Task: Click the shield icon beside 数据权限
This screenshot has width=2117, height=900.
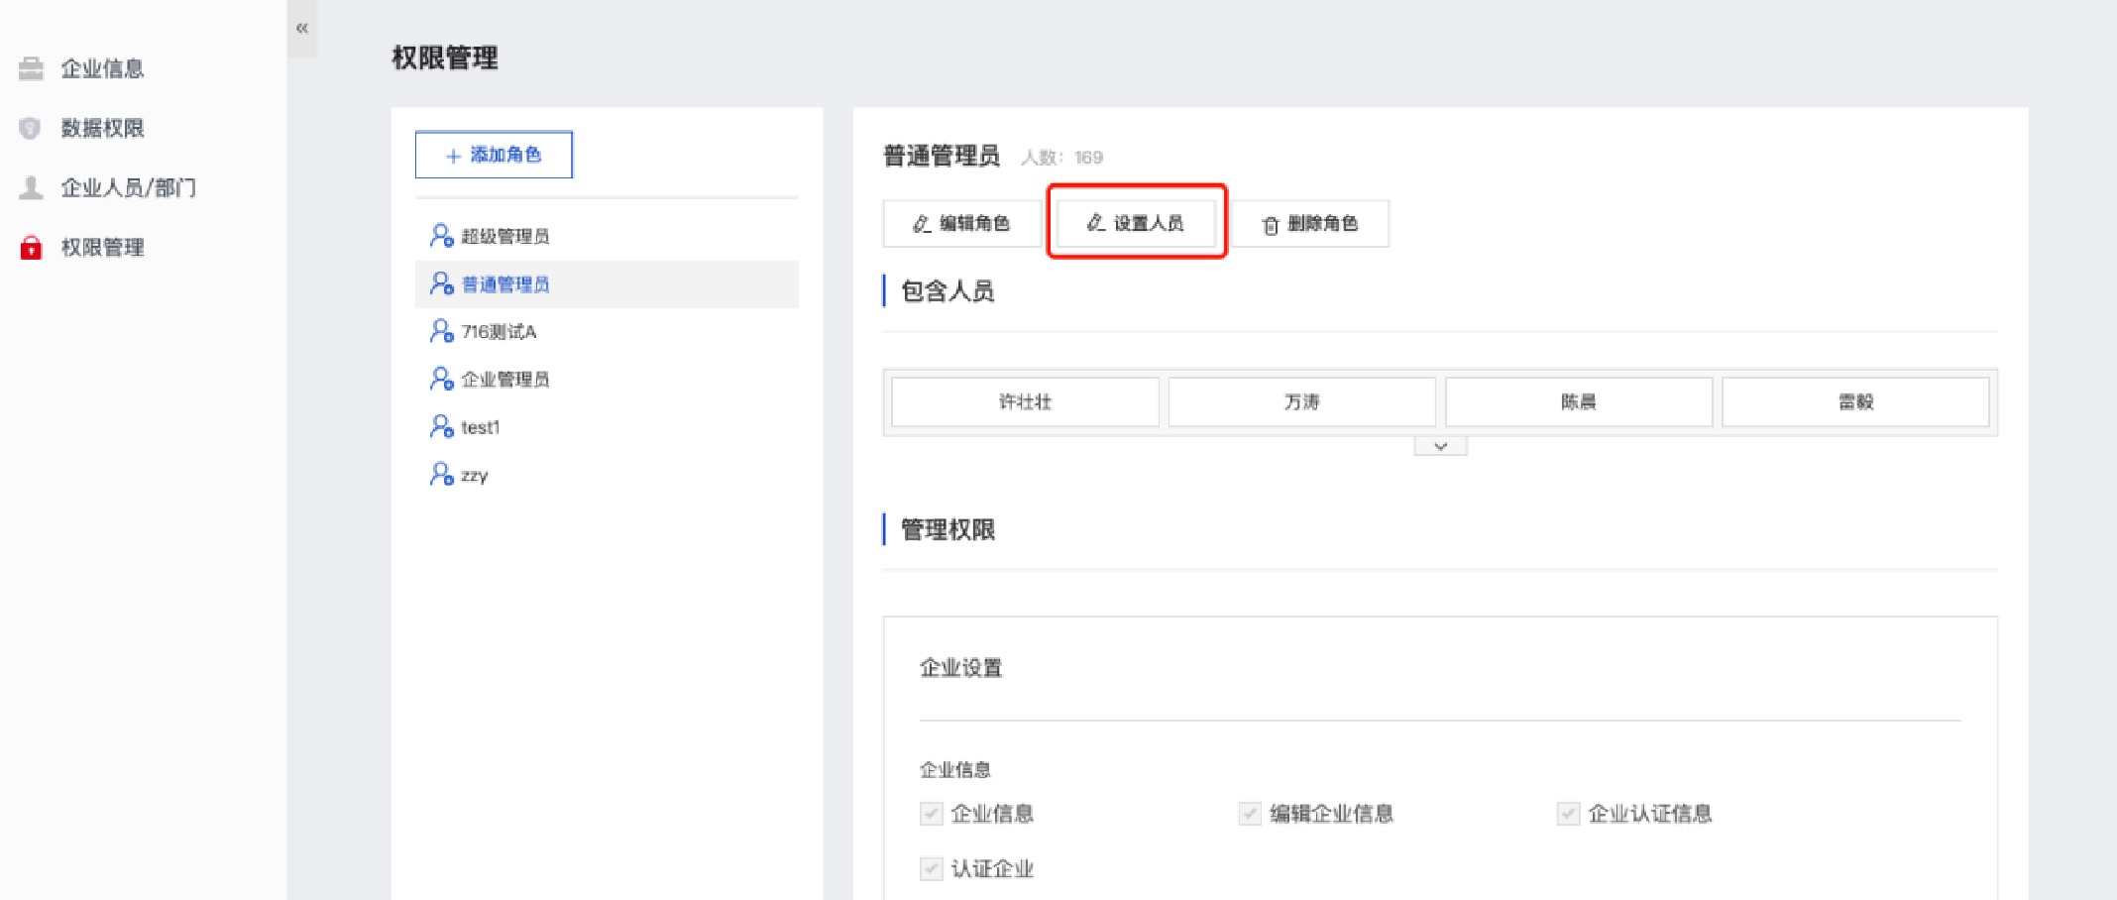Action: (x=31, y=128)
